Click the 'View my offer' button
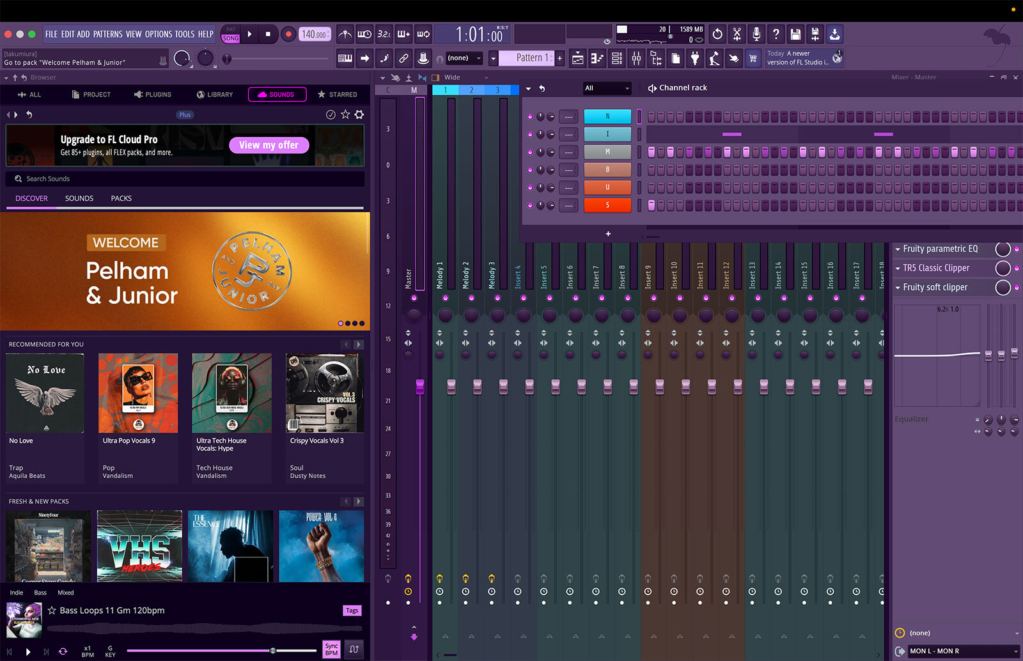 point(269,145)
